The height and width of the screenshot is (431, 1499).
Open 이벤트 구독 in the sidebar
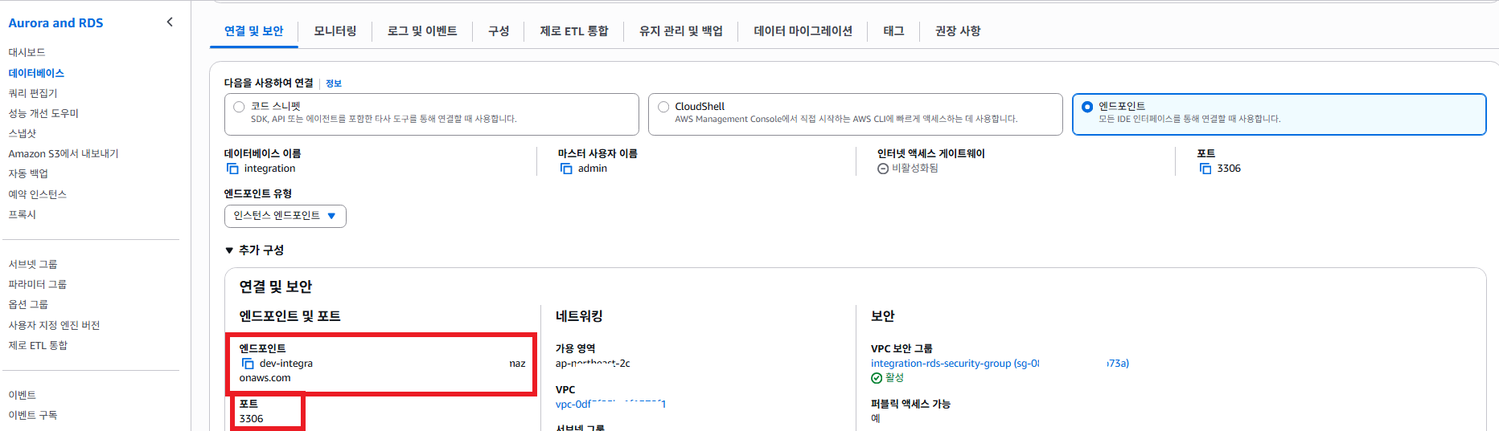point(33,415)
